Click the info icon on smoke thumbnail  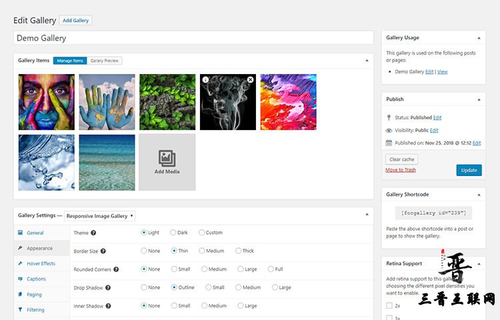click(206, 80)
